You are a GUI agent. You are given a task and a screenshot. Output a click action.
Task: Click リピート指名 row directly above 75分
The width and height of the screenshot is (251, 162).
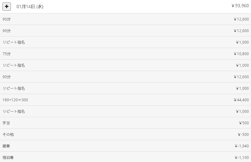click(14, 42)
